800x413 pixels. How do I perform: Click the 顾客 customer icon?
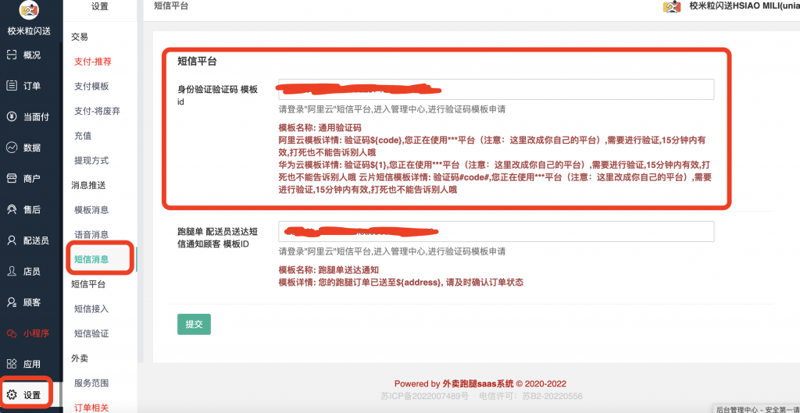12,302
